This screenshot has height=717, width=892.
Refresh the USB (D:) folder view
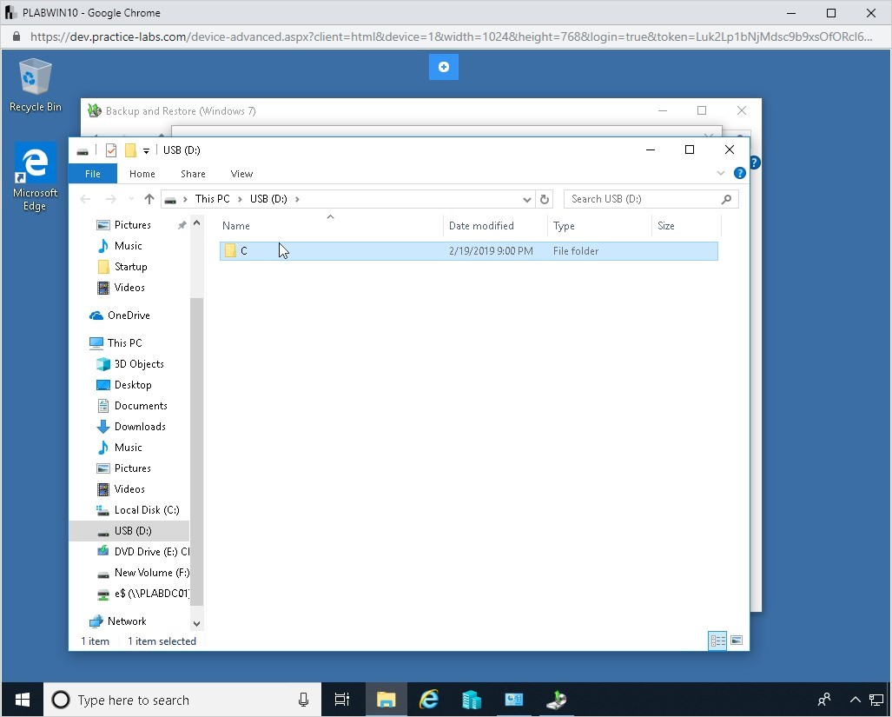pos(545,199)
